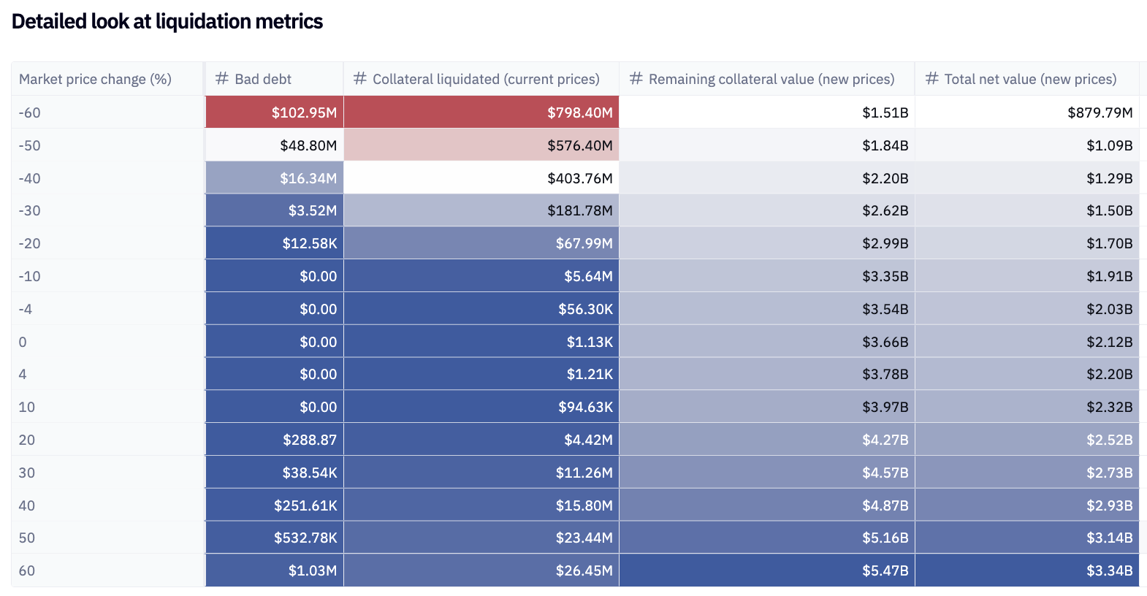Select the 0 market price change row label
1147x596 pixels.
pos(23,342)
